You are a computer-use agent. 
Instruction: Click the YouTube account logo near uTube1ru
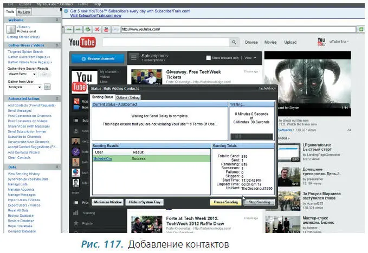[321, 42]
